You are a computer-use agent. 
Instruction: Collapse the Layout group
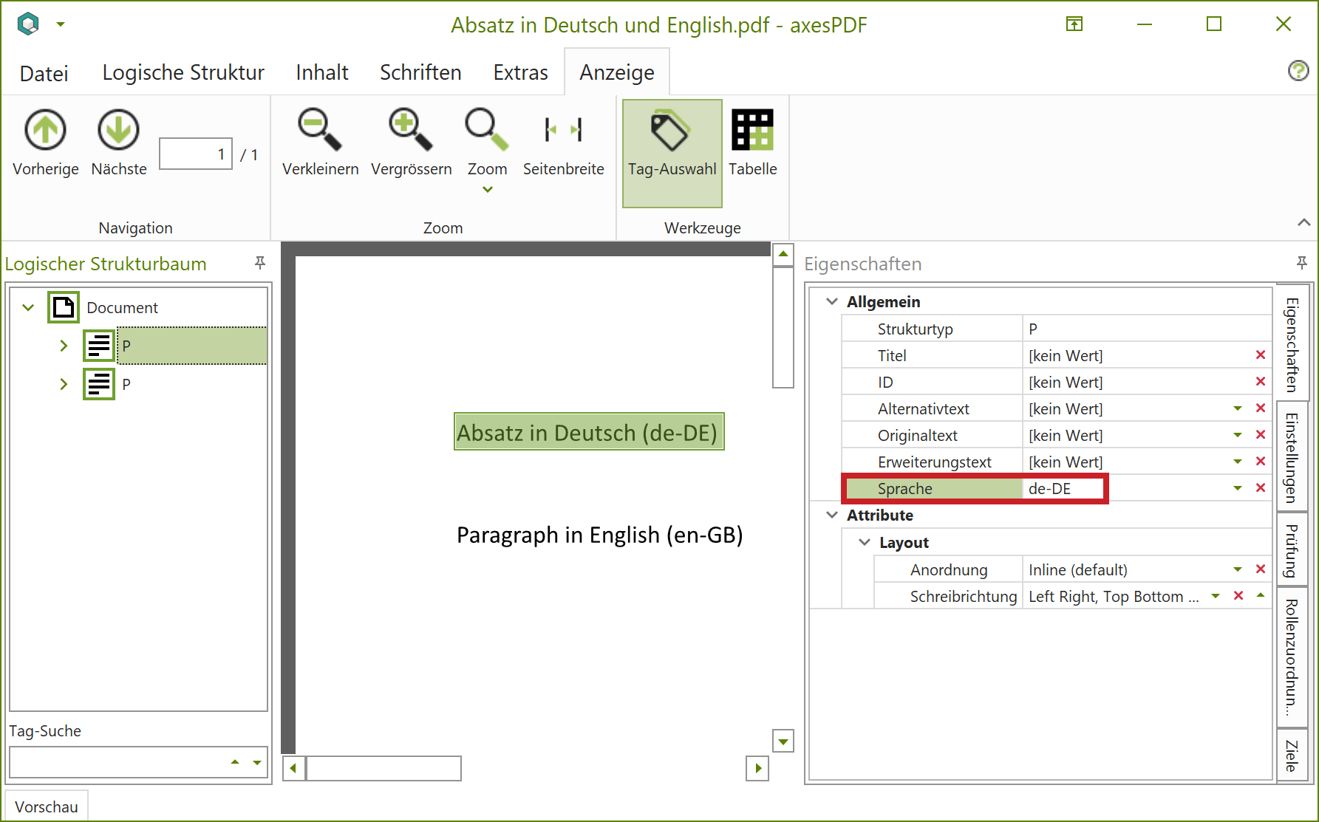(x=865, y=542)
